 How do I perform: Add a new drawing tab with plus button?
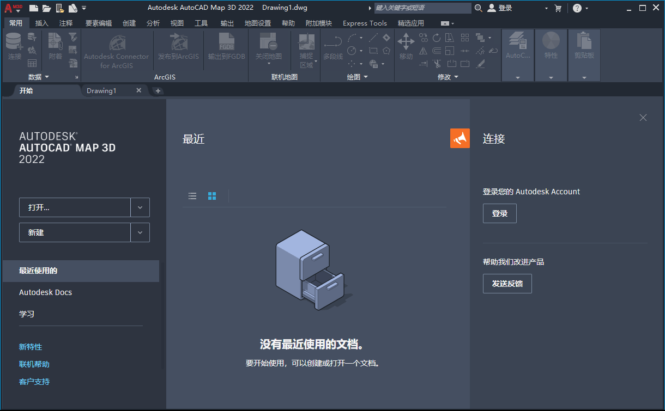(x=158, y=91)
